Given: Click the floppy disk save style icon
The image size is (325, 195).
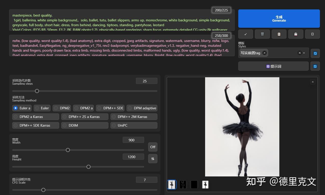Looking at the screenshot, I should pyautogui.click(x=296, y=34).
